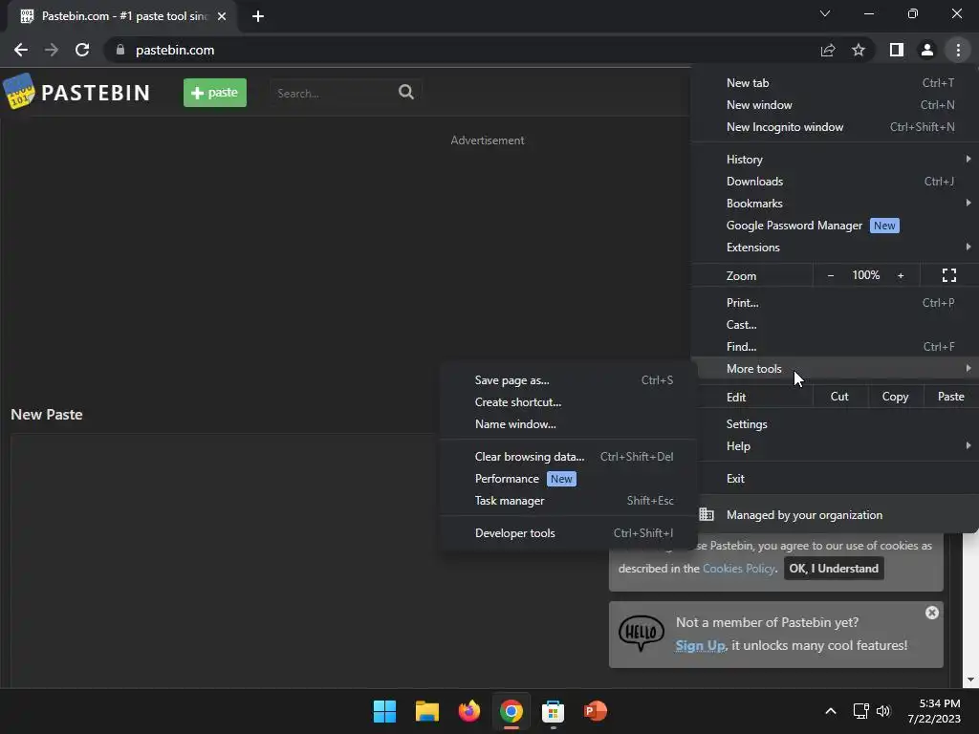The width and height of the screenshot is (979, 734).
Task: Open Performance in More tools
Action: click(x=568, y=479)
